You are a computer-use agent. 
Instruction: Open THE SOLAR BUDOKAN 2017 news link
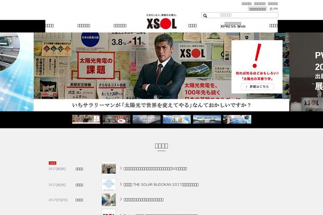tap(161, 185)
